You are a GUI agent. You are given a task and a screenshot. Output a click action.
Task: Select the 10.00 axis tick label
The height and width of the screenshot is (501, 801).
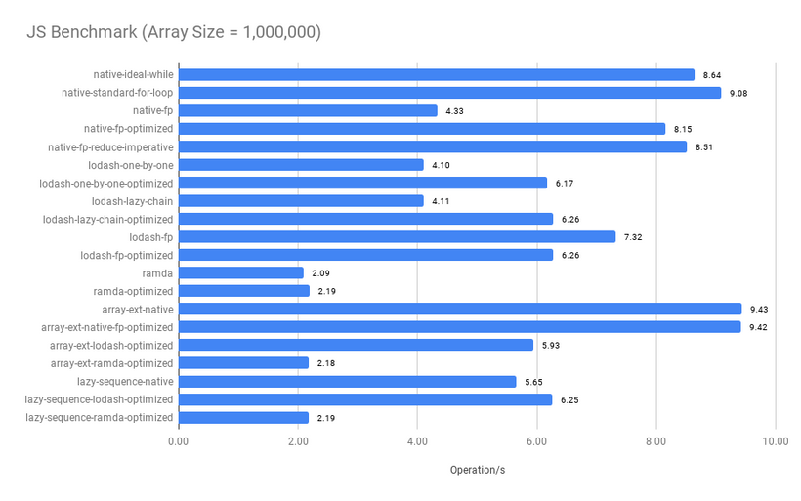click(776, 441)
